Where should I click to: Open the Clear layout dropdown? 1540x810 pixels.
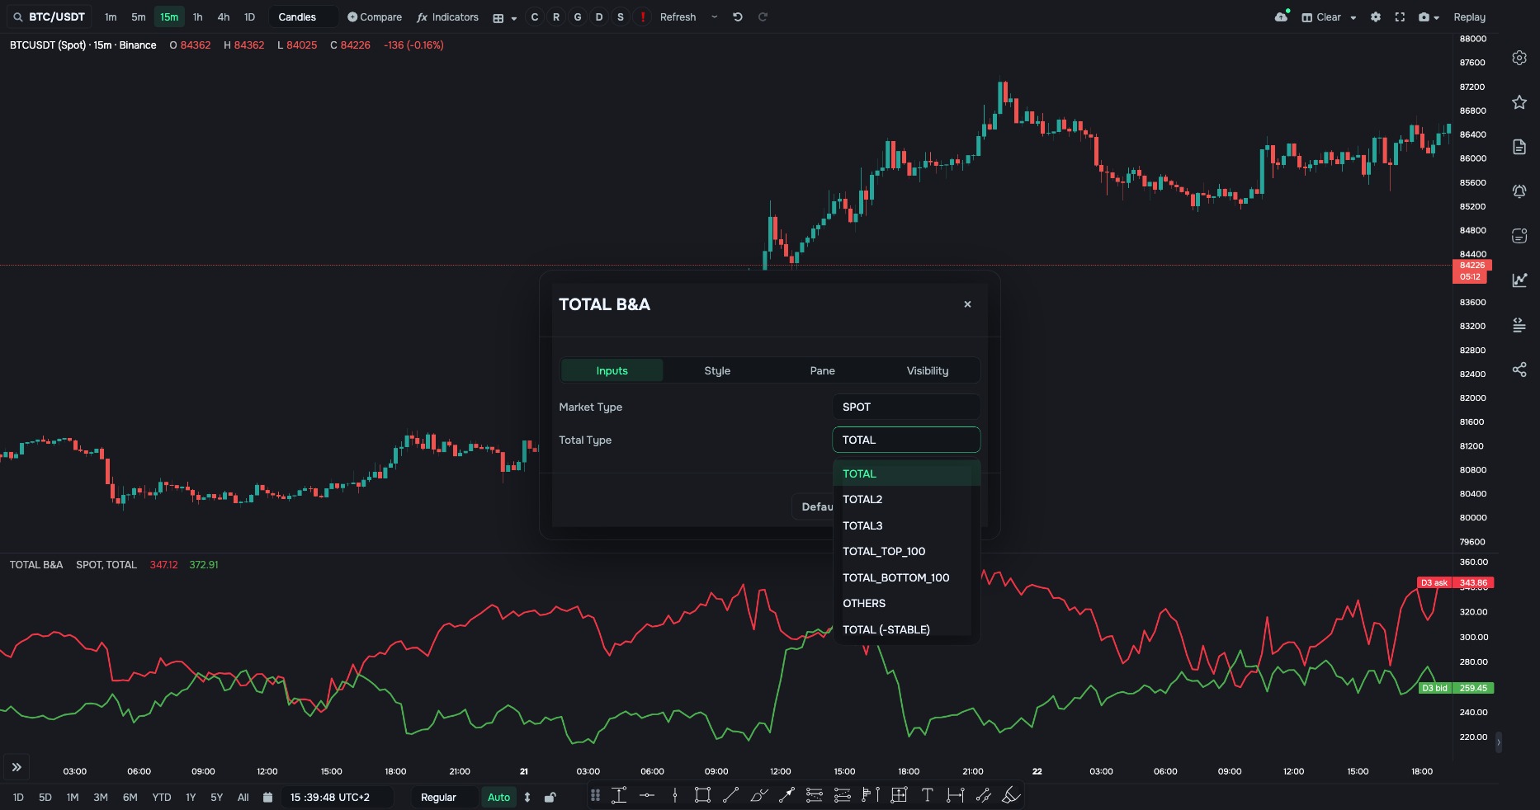pos(1329,16)
